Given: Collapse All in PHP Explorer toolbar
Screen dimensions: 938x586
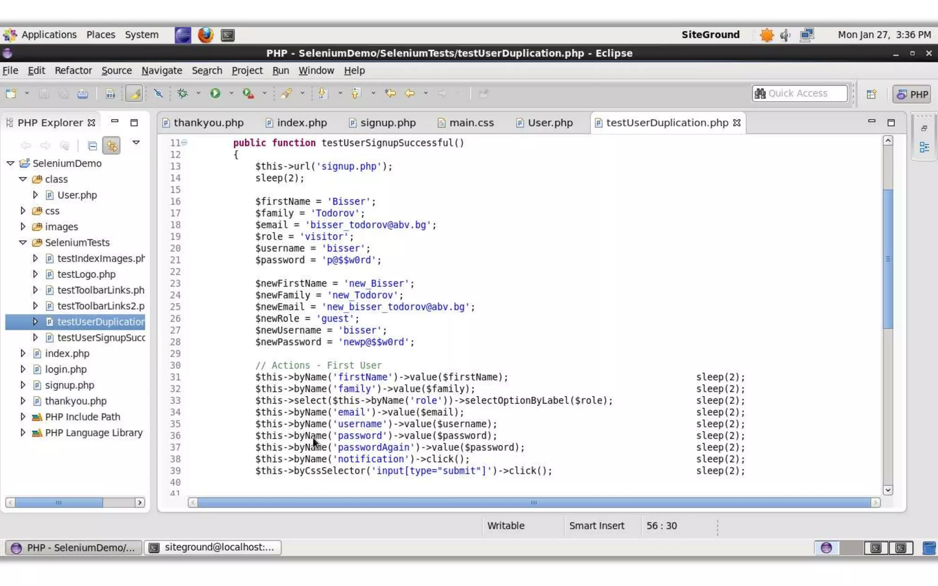Looking at the screenshot, I should tap(92, 146).
